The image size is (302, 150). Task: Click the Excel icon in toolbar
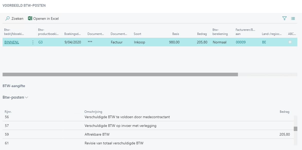point(30,18)
